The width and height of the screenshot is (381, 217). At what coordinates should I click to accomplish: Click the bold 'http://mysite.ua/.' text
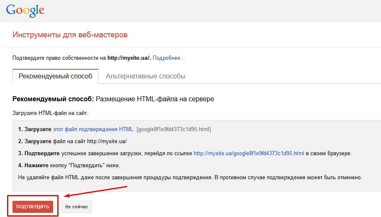click(x=129, y=58)
